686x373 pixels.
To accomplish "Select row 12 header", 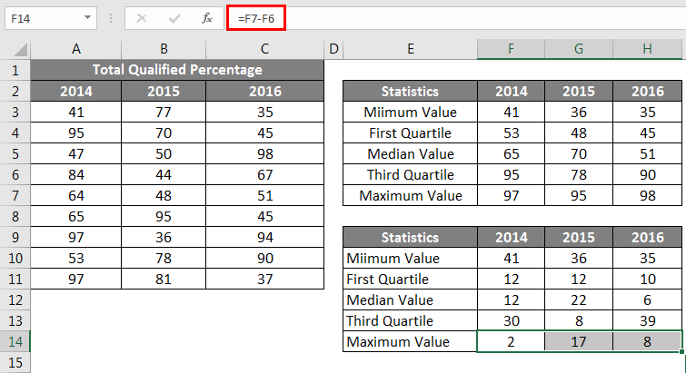I will (15, 300).
